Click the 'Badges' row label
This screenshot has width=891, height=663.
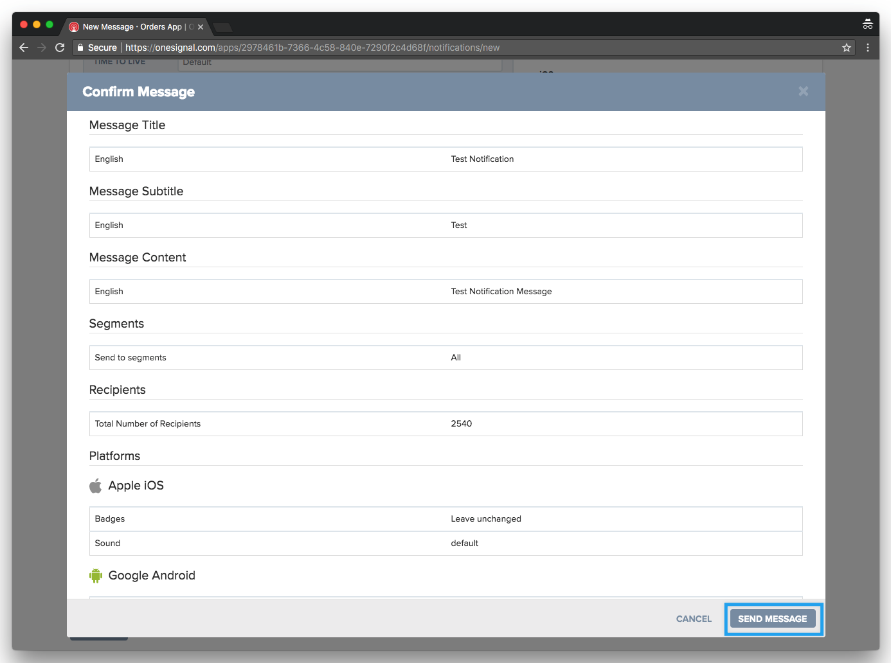(x=110, y=519)
